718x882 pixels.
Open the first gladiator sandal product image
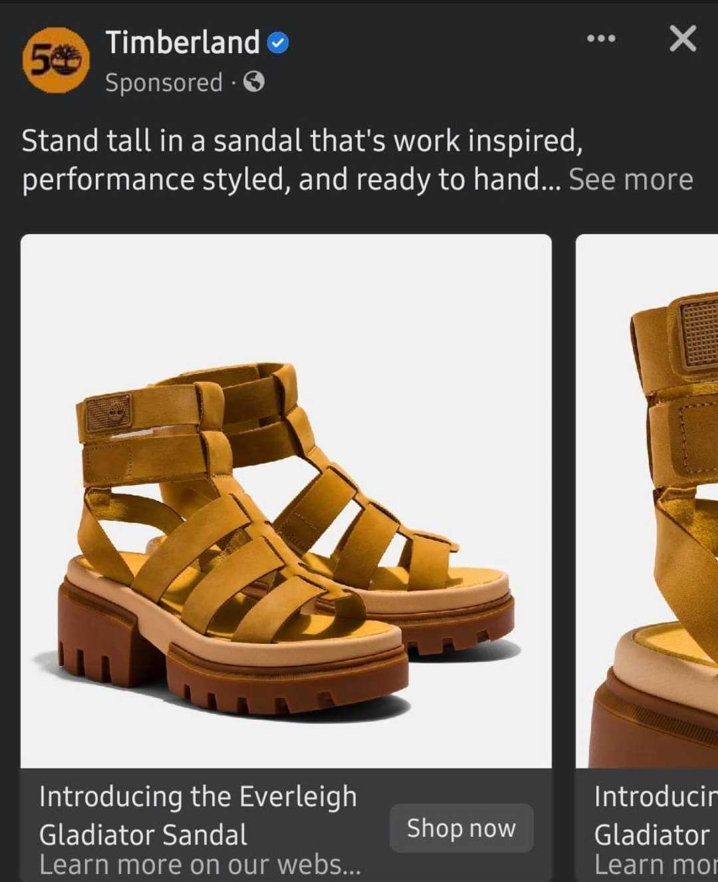(x=286, y=501)
